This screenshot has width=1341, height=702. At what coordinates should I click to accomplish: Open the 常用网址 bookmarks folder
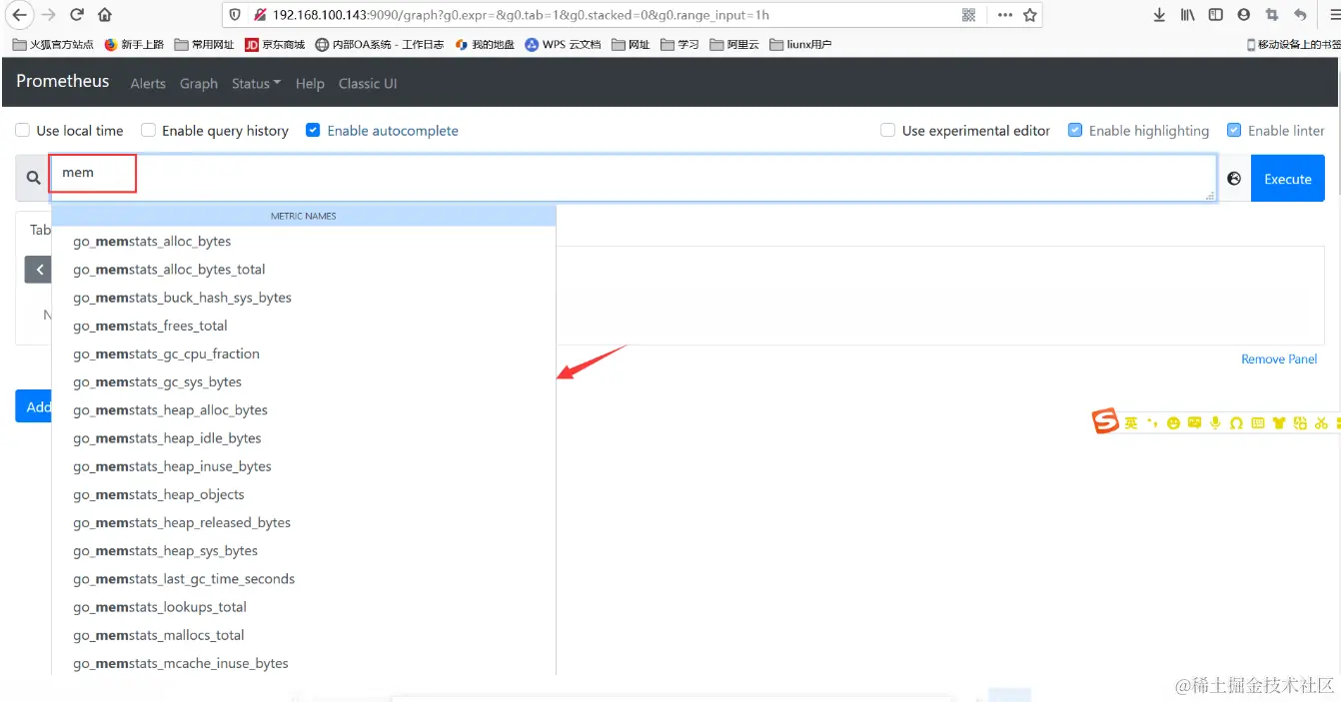[205, 44]
